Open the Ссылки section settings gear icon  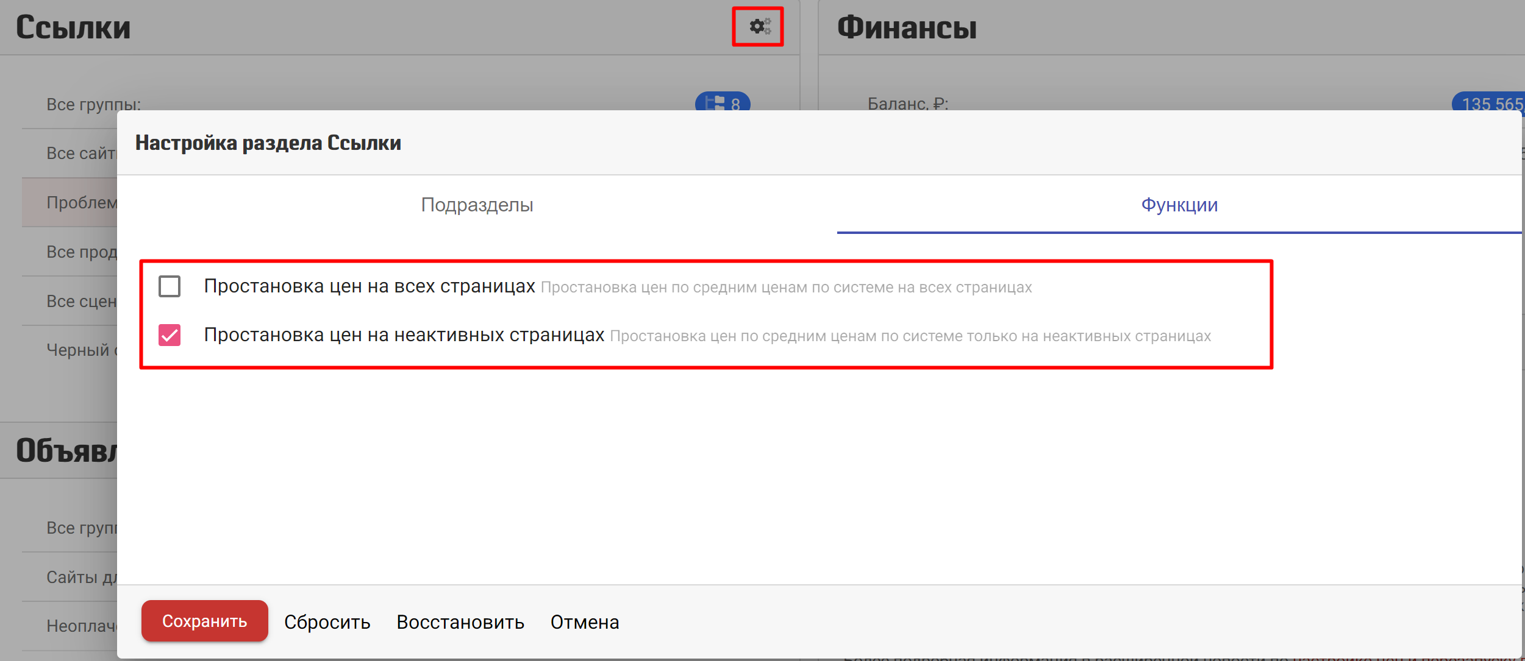click(760, 26)
